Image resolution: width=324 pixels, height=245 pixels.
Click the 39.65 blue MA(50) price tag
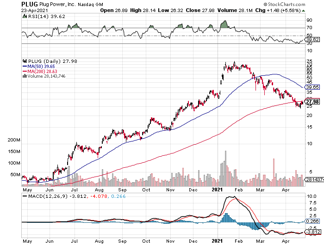[312, 87]
